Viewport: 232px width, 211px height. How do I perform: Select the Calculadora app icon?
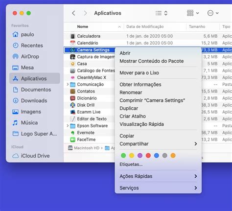(x=72, y=36)
